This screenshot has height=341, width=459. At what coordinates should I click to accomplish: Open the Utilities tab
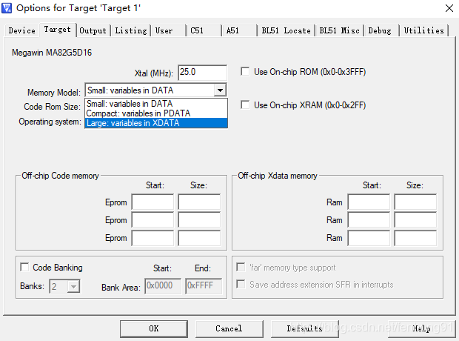pos(424,30)
